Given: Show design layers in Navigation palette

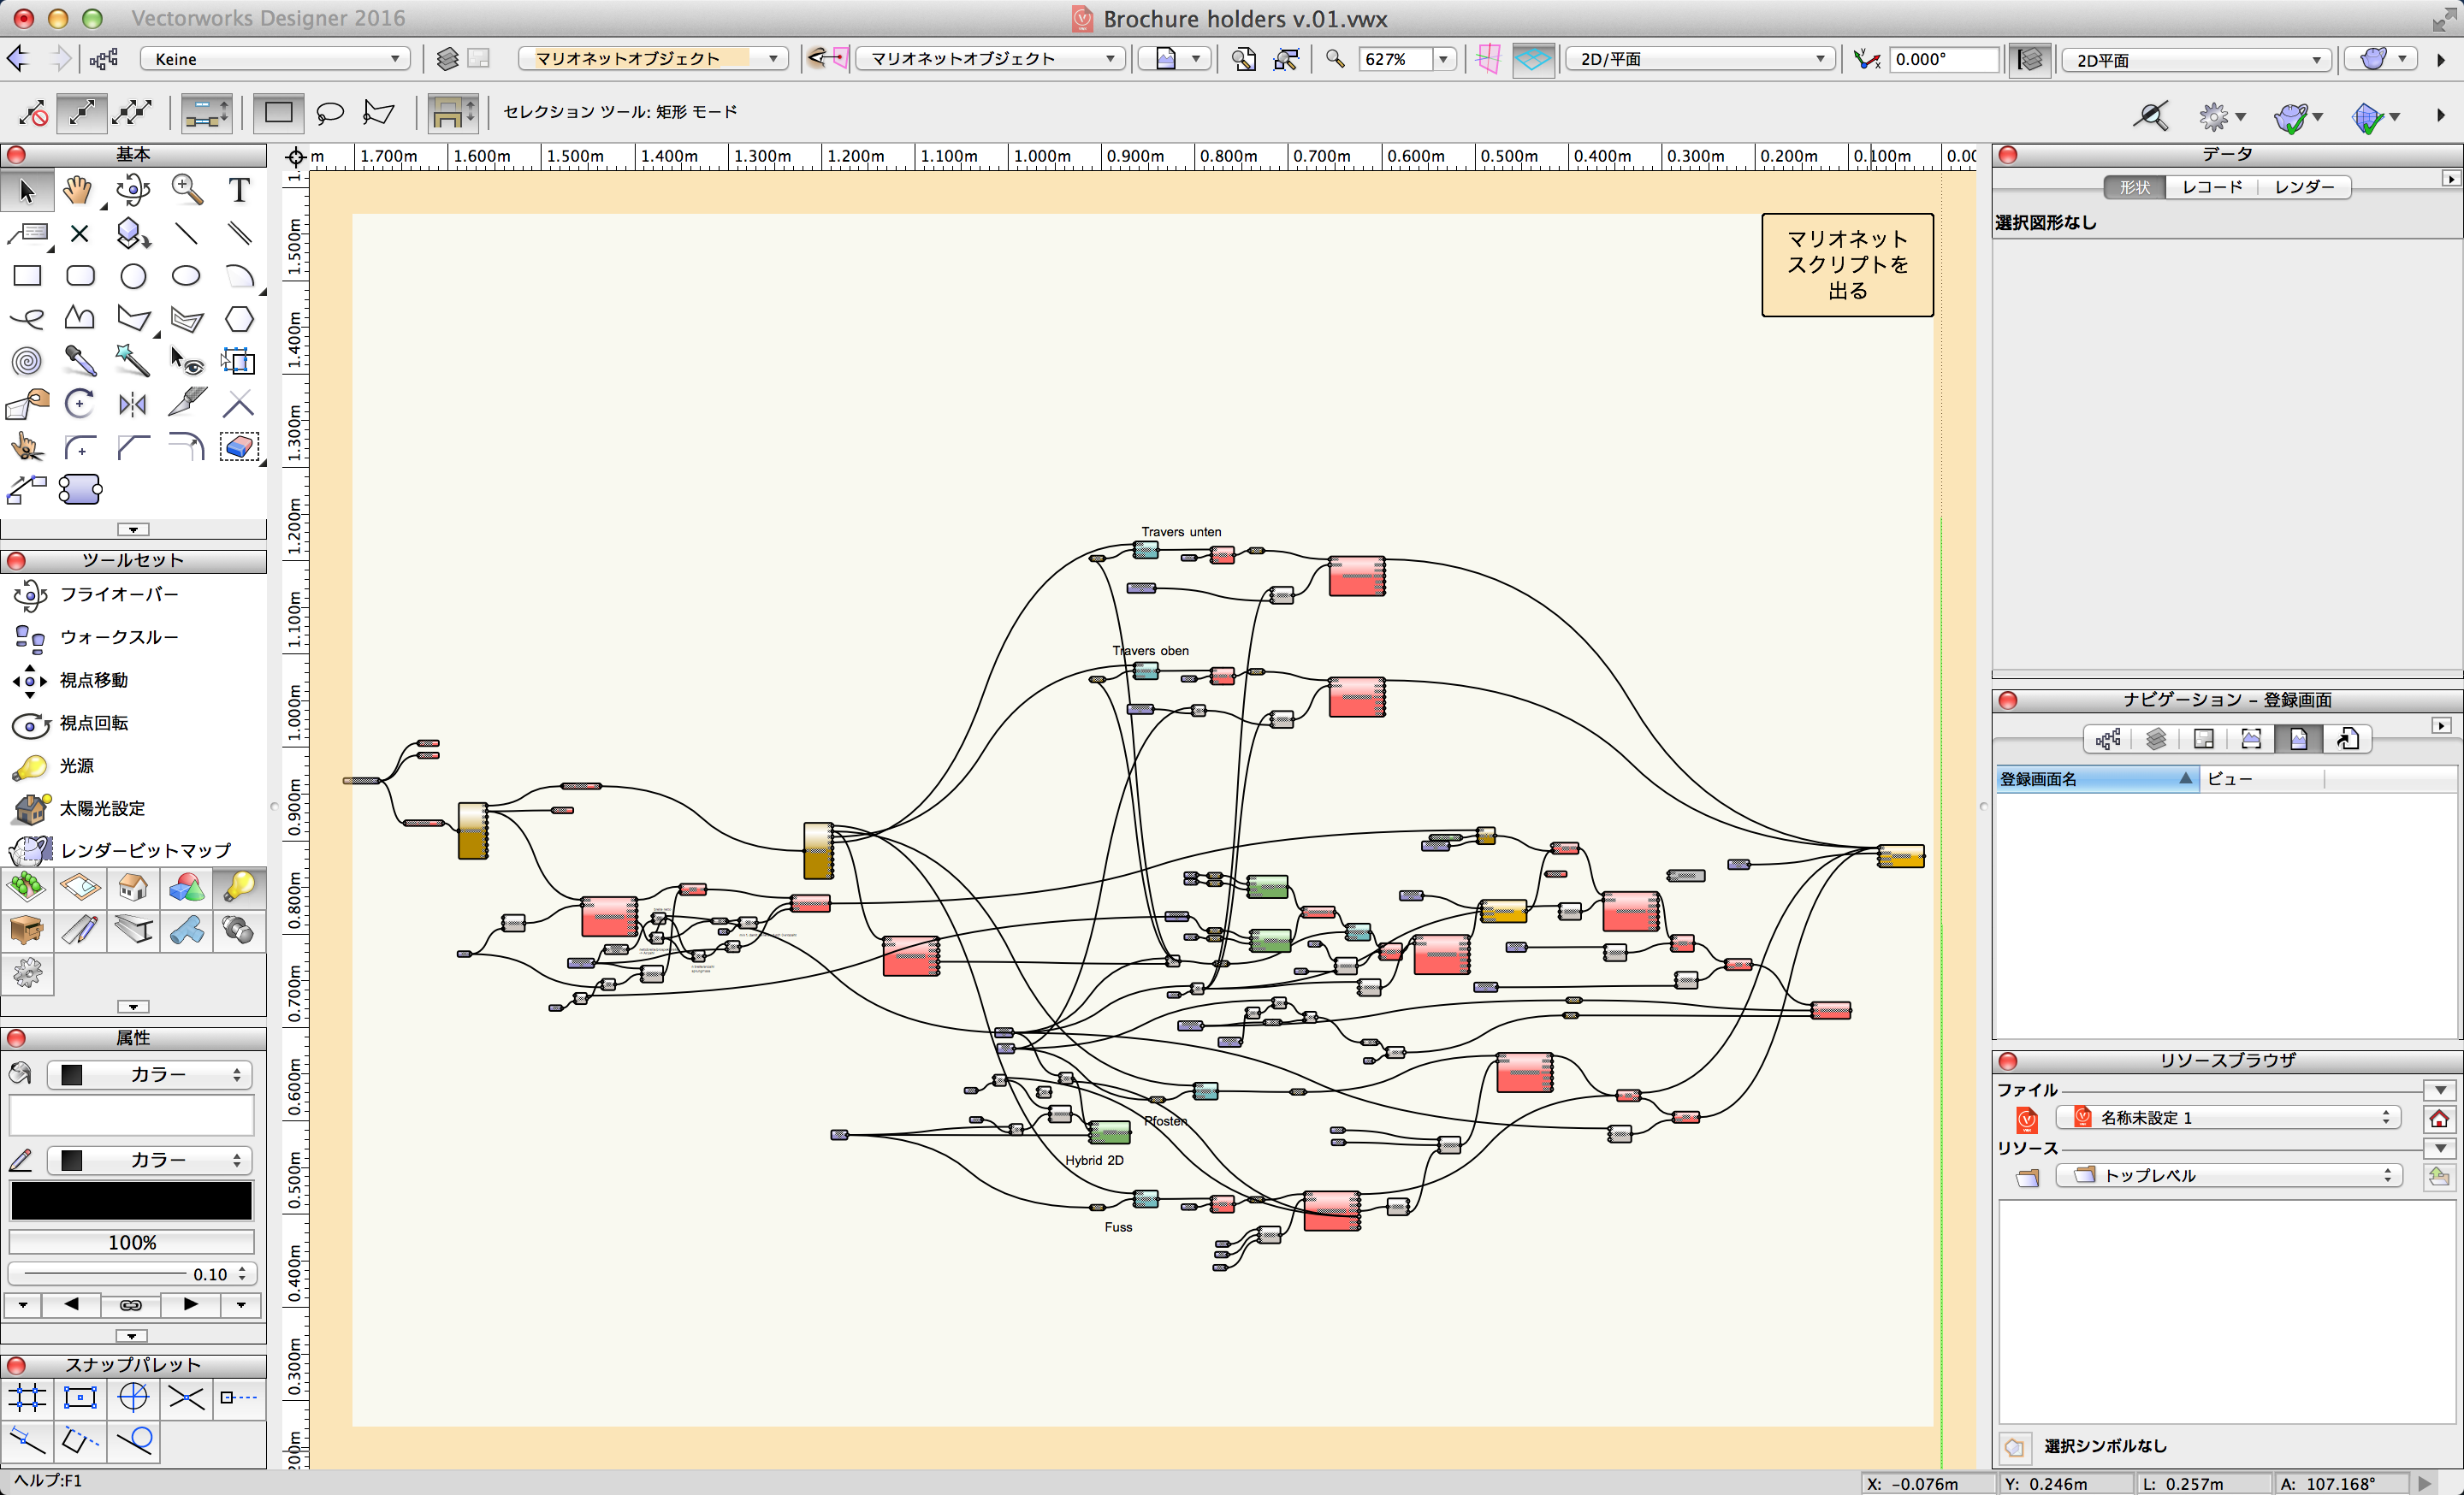Looking at the screenshot, I should point(2155,738).
